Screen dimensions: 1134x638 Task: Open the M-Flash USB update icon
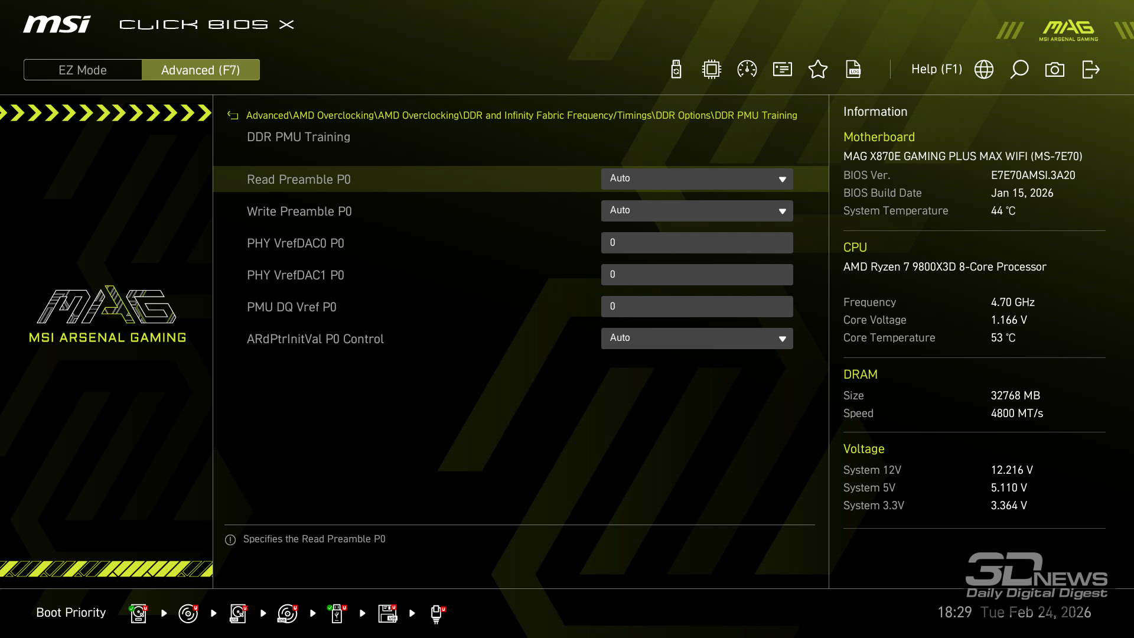tap(676, 70)
